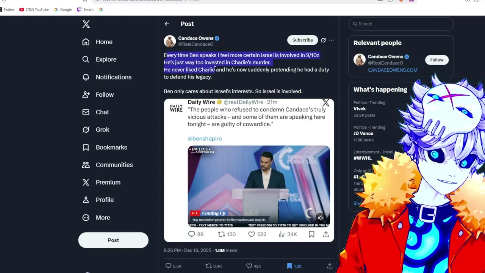
Task: Repost the main post showing 6.4K
Action: pyautogui.click(x=208, y=266)
